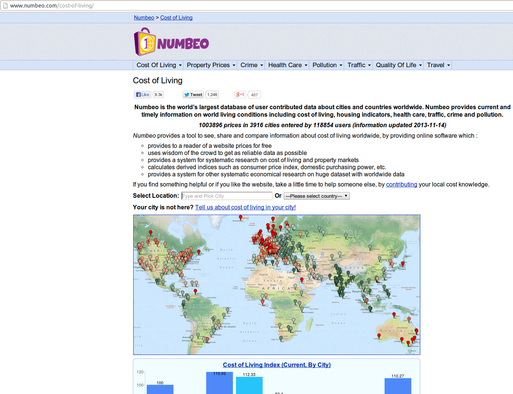Click the 112.33 bar in the chart
The width and height of the screenshot is (513, 394).
tap(249, 385)
